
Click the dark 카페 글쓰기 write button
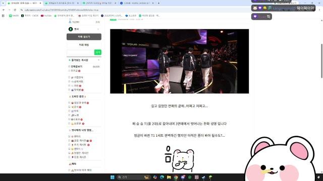[84, 37]
